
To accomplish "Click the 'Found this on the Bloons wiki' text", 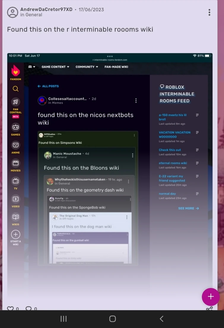I will click(x=81, y=168).
